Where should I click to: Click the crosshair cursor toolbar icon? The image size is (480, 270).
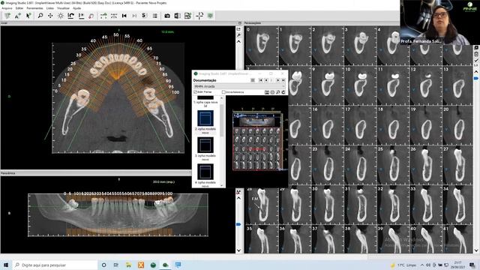[x=199, y=16]
